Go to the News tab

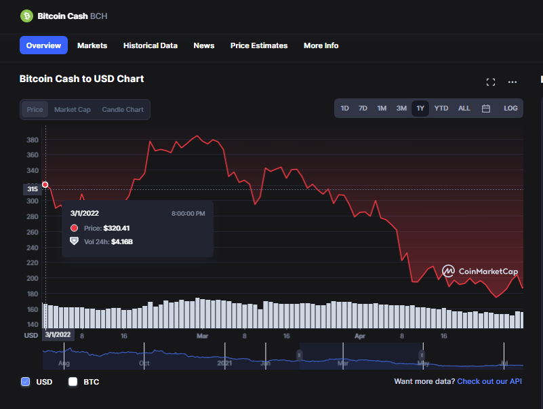point(203,45)
